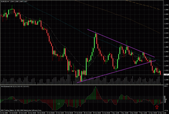Click the highlighted current price tag 1.2477
169x114 pixels.
(x=166, y=74)
